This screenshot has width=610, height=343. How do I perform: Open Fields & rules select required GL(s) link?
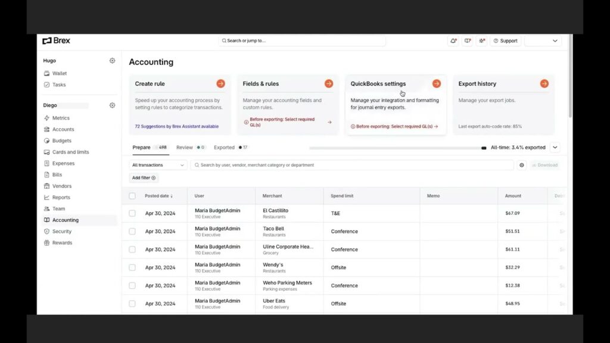(288, 122)
